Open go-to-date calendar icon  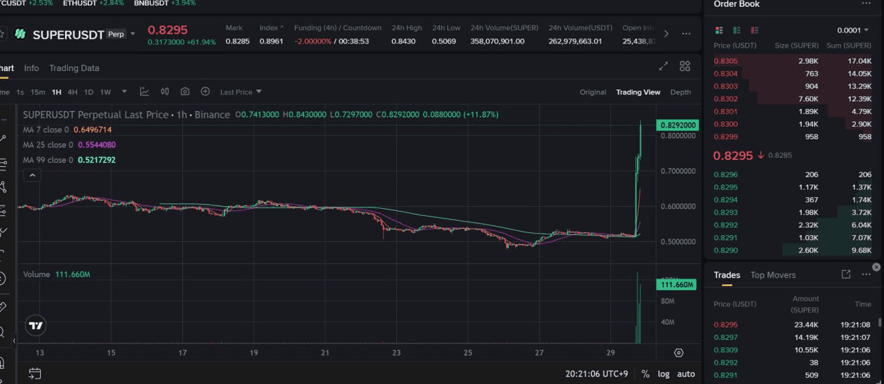coord(35,374)
